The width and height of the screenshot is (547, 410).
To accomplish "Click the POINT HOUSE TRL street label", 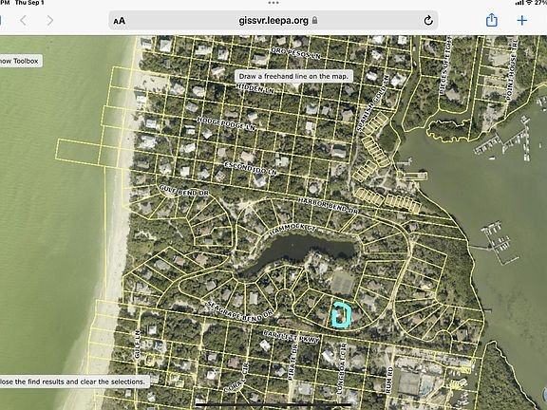I will 512,69.
